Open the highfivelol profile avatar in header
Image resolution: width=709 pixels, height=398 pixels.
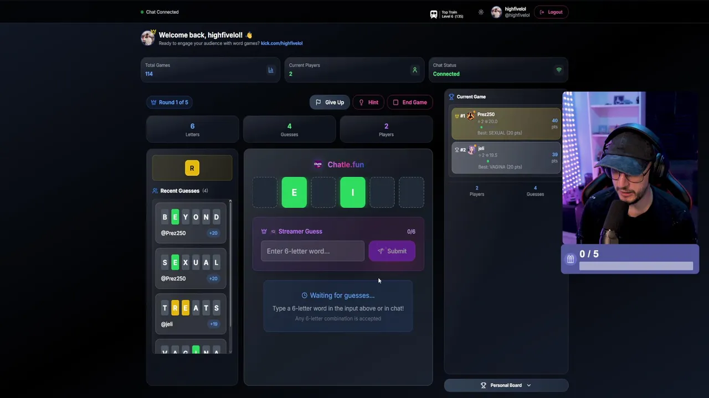point(496,12)
